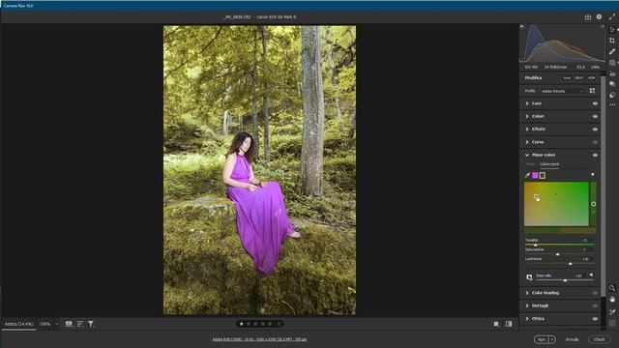
Task: Click the Chiudi button
Action: [x=600, y=339]
